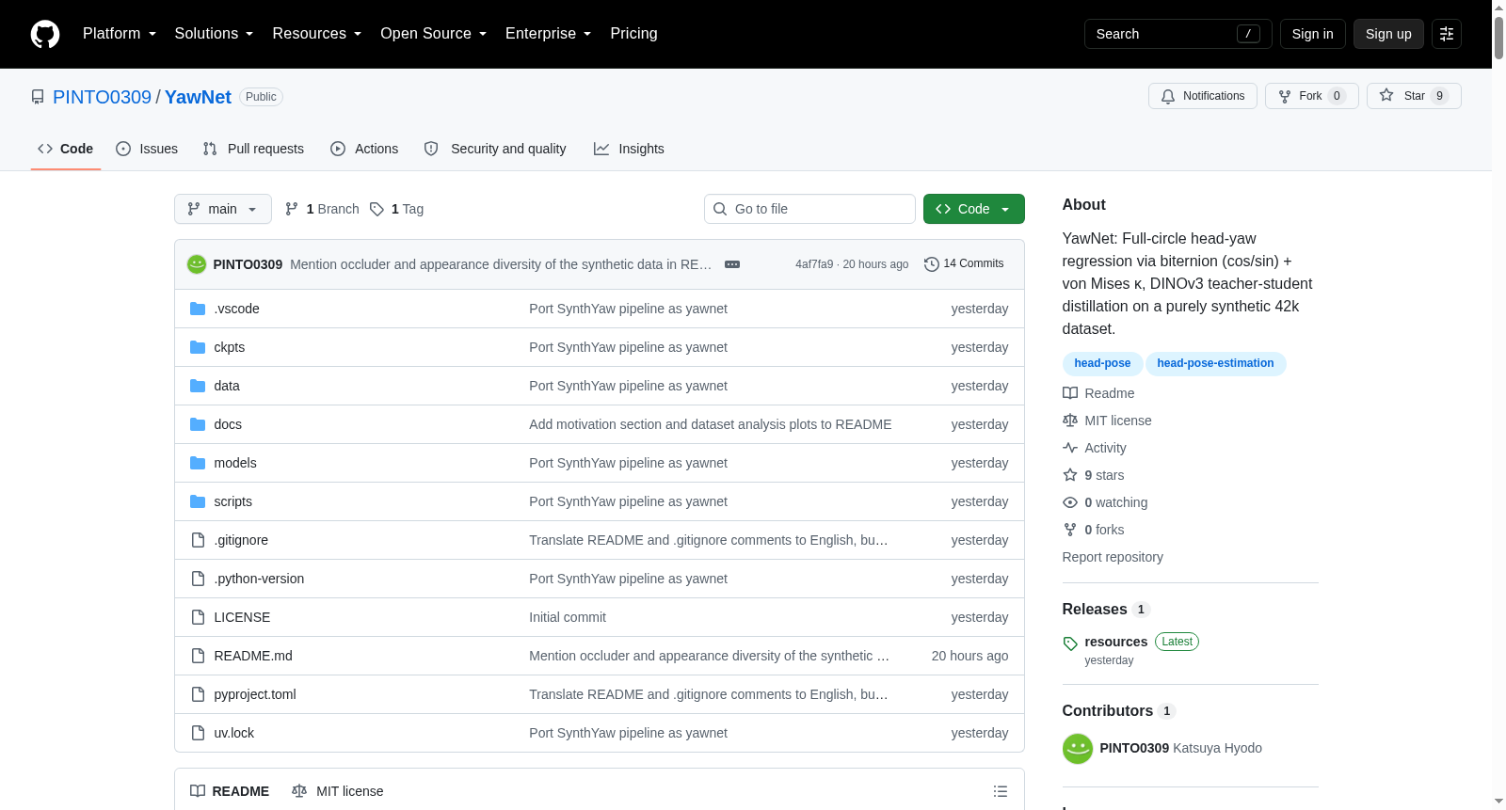Click the Notifications button
Viewport: 1506px width, 810px height.
[1203, 96]
